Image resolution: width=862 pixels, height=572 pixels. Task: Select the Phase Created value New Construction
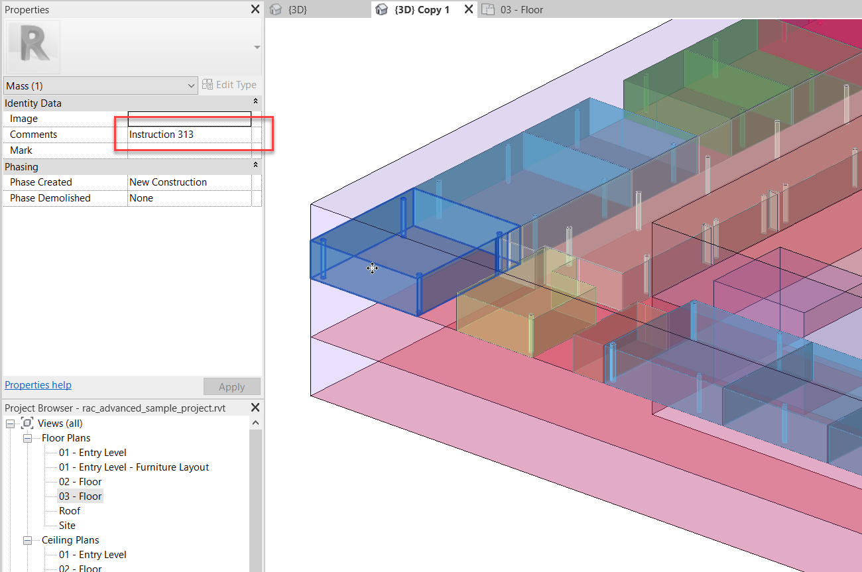190,182
